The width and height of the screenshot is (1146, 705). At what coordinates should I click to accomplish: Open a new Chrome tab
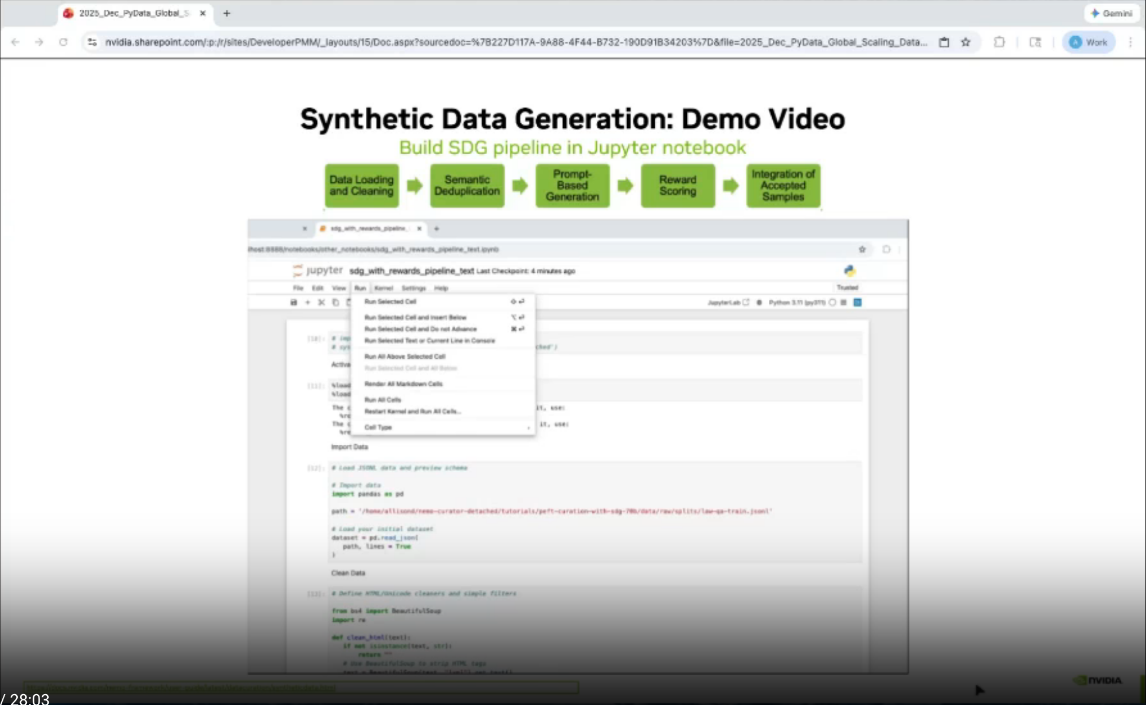227,13
